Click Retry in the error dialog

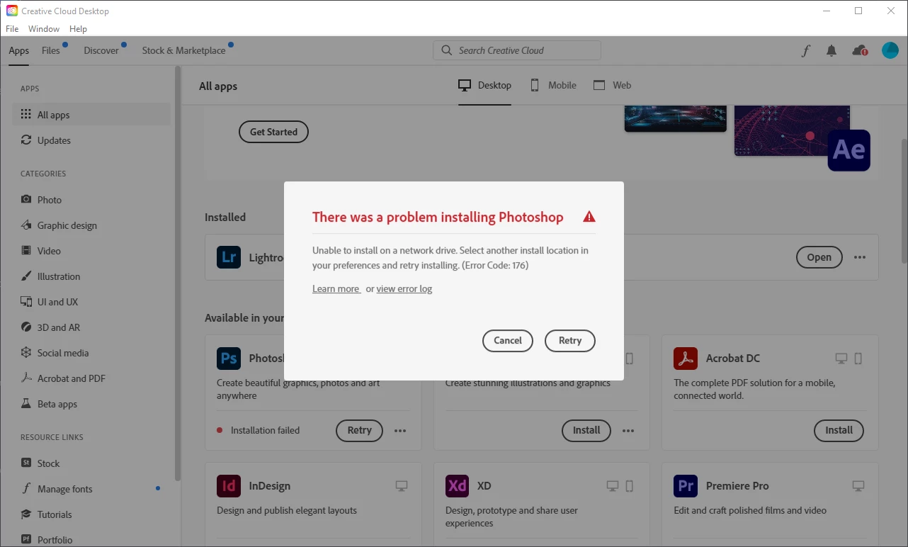coord(570,341)
